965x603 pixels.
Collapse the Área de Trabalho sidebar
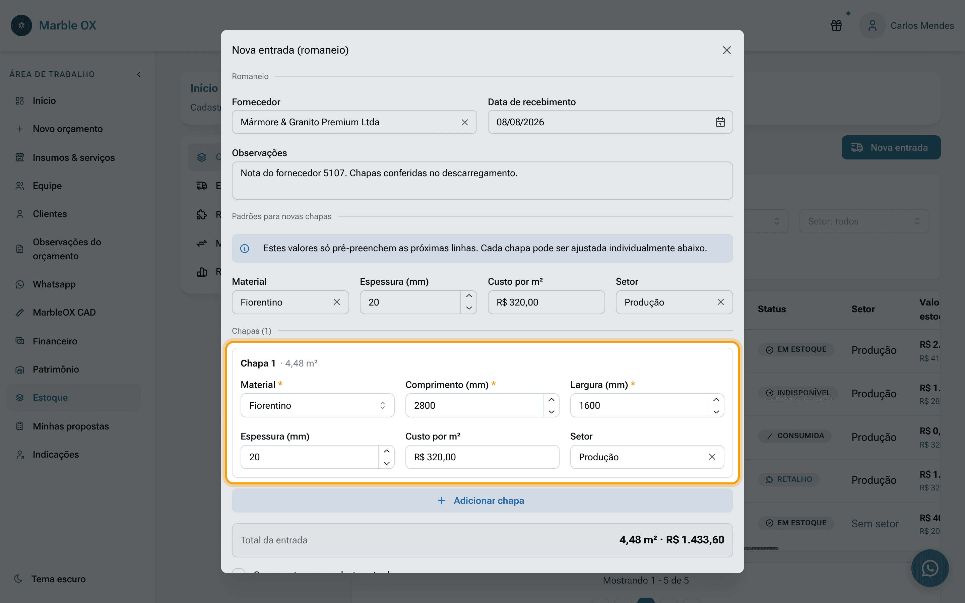click(x=139, y=75)
